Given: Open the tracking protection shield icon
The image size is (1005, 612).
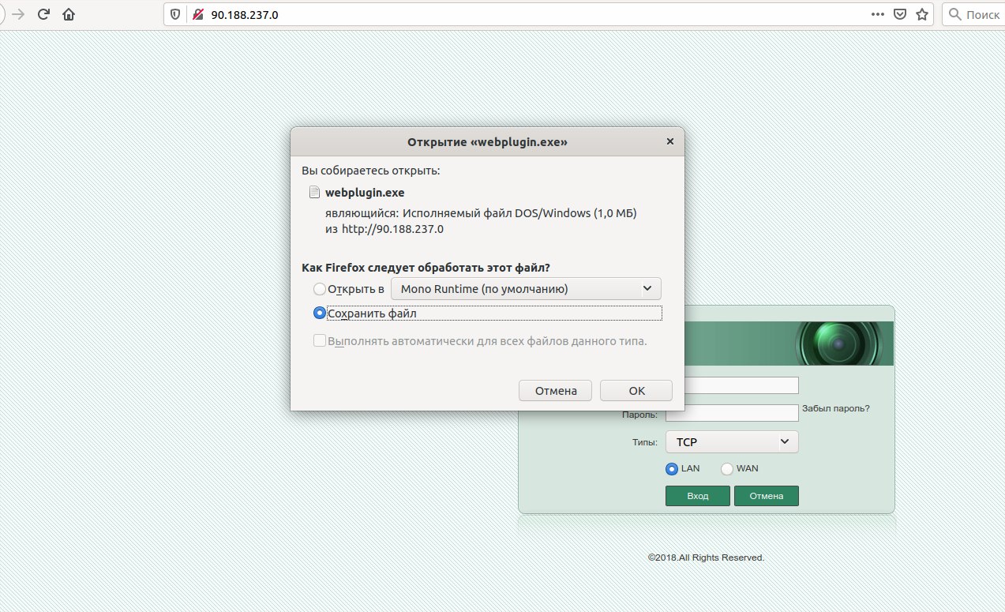Looking at the screenshot, I should click(175, 14).
